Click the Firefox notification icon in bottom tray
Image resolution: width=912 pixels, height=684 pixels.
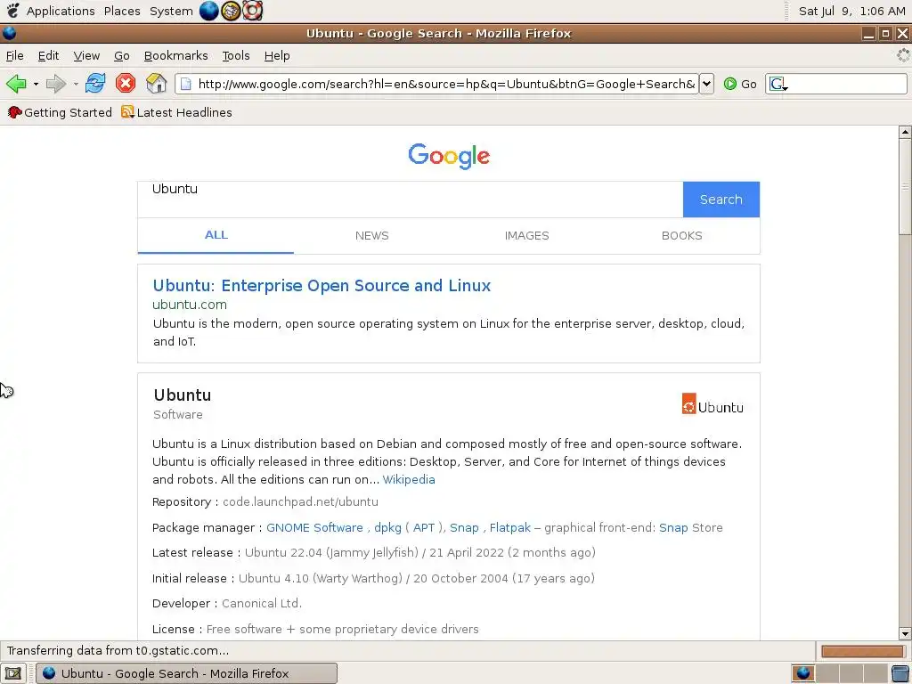coord(803,673)
